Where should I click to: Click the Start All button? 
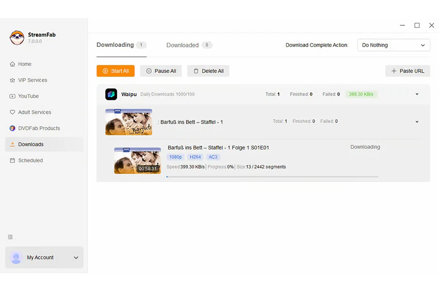(115, 71)
